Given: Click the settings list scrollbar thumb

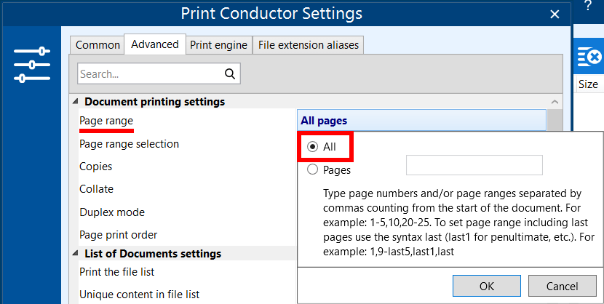Looking at the screenshot, I should click(555, 120).
